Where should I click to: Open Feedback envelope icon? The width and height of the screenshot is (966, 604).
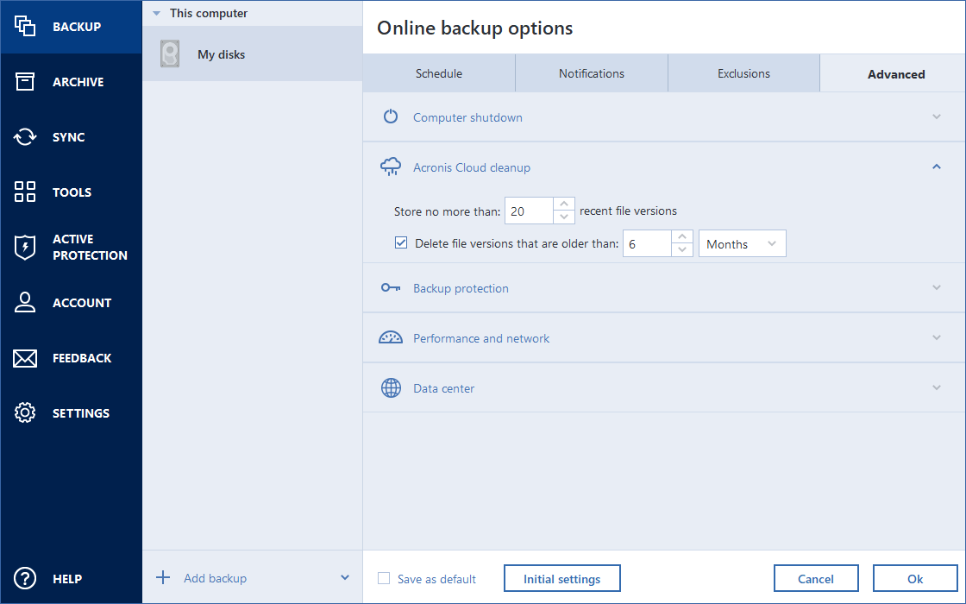pos(25,358)
